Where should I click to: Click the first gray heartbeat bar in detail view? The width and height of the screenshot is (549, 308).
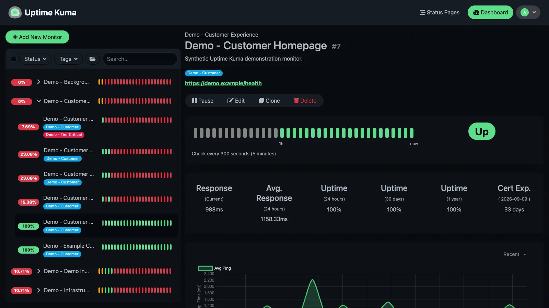click(196, 133)
